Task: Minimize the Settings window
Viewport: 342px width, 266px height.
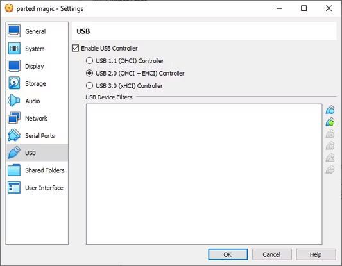Action: coord(279,8)
